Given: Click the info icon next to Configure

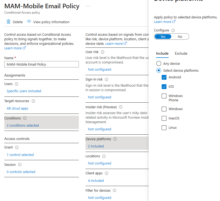Looking at the screenshot, I should [173, 30].
